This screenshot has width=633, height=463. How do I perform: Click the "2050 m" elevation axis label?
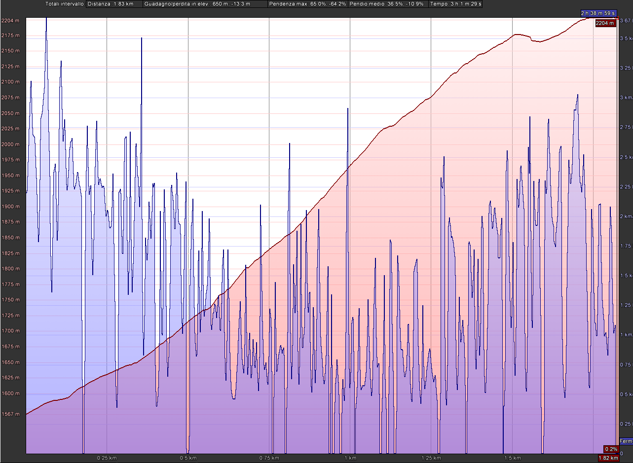11,113
